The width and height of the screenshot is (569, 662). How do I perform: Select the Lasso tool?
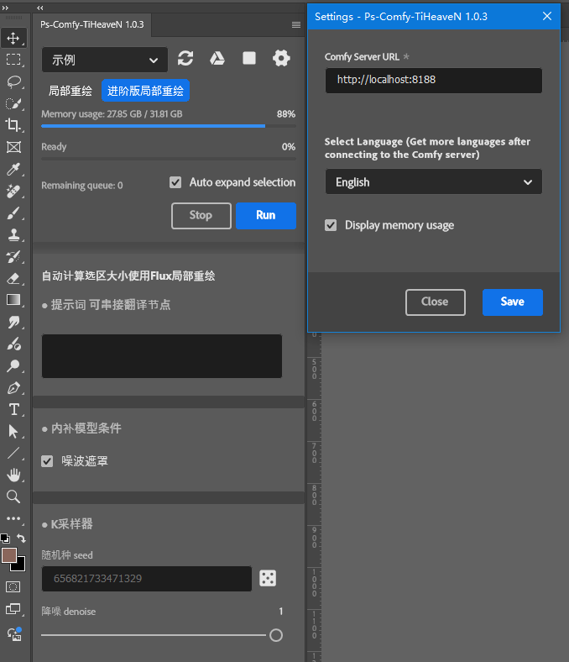point(13,81)
